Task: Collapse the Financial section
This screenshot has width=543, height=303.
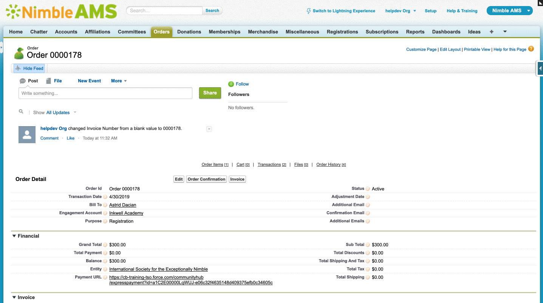Action: pyautogui.click(x=14, y=236)
